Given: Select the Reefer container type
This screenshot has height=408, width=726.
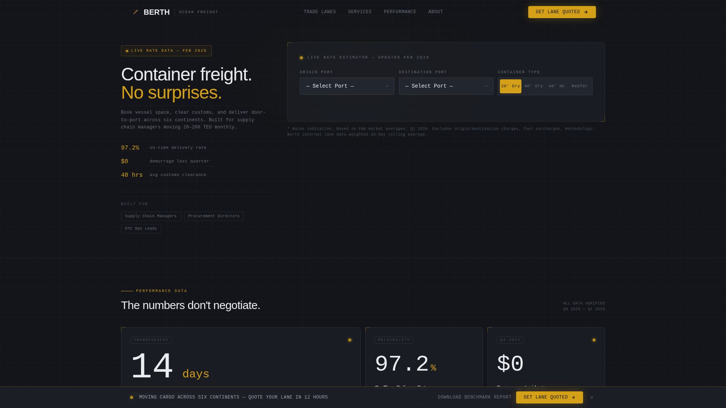Looking at the screenshot, I should pos(579,86).
